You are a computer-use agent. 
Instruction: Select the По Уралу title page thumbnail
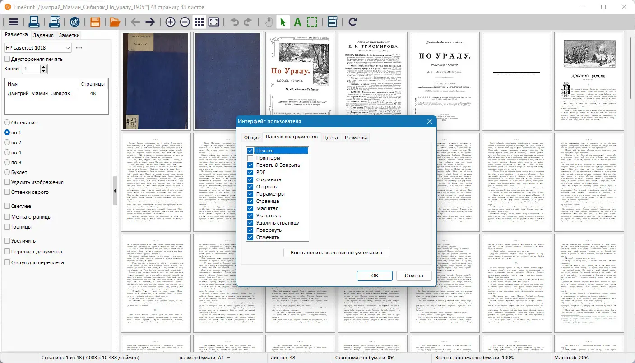pyautogui.click(x=300, y=81)
